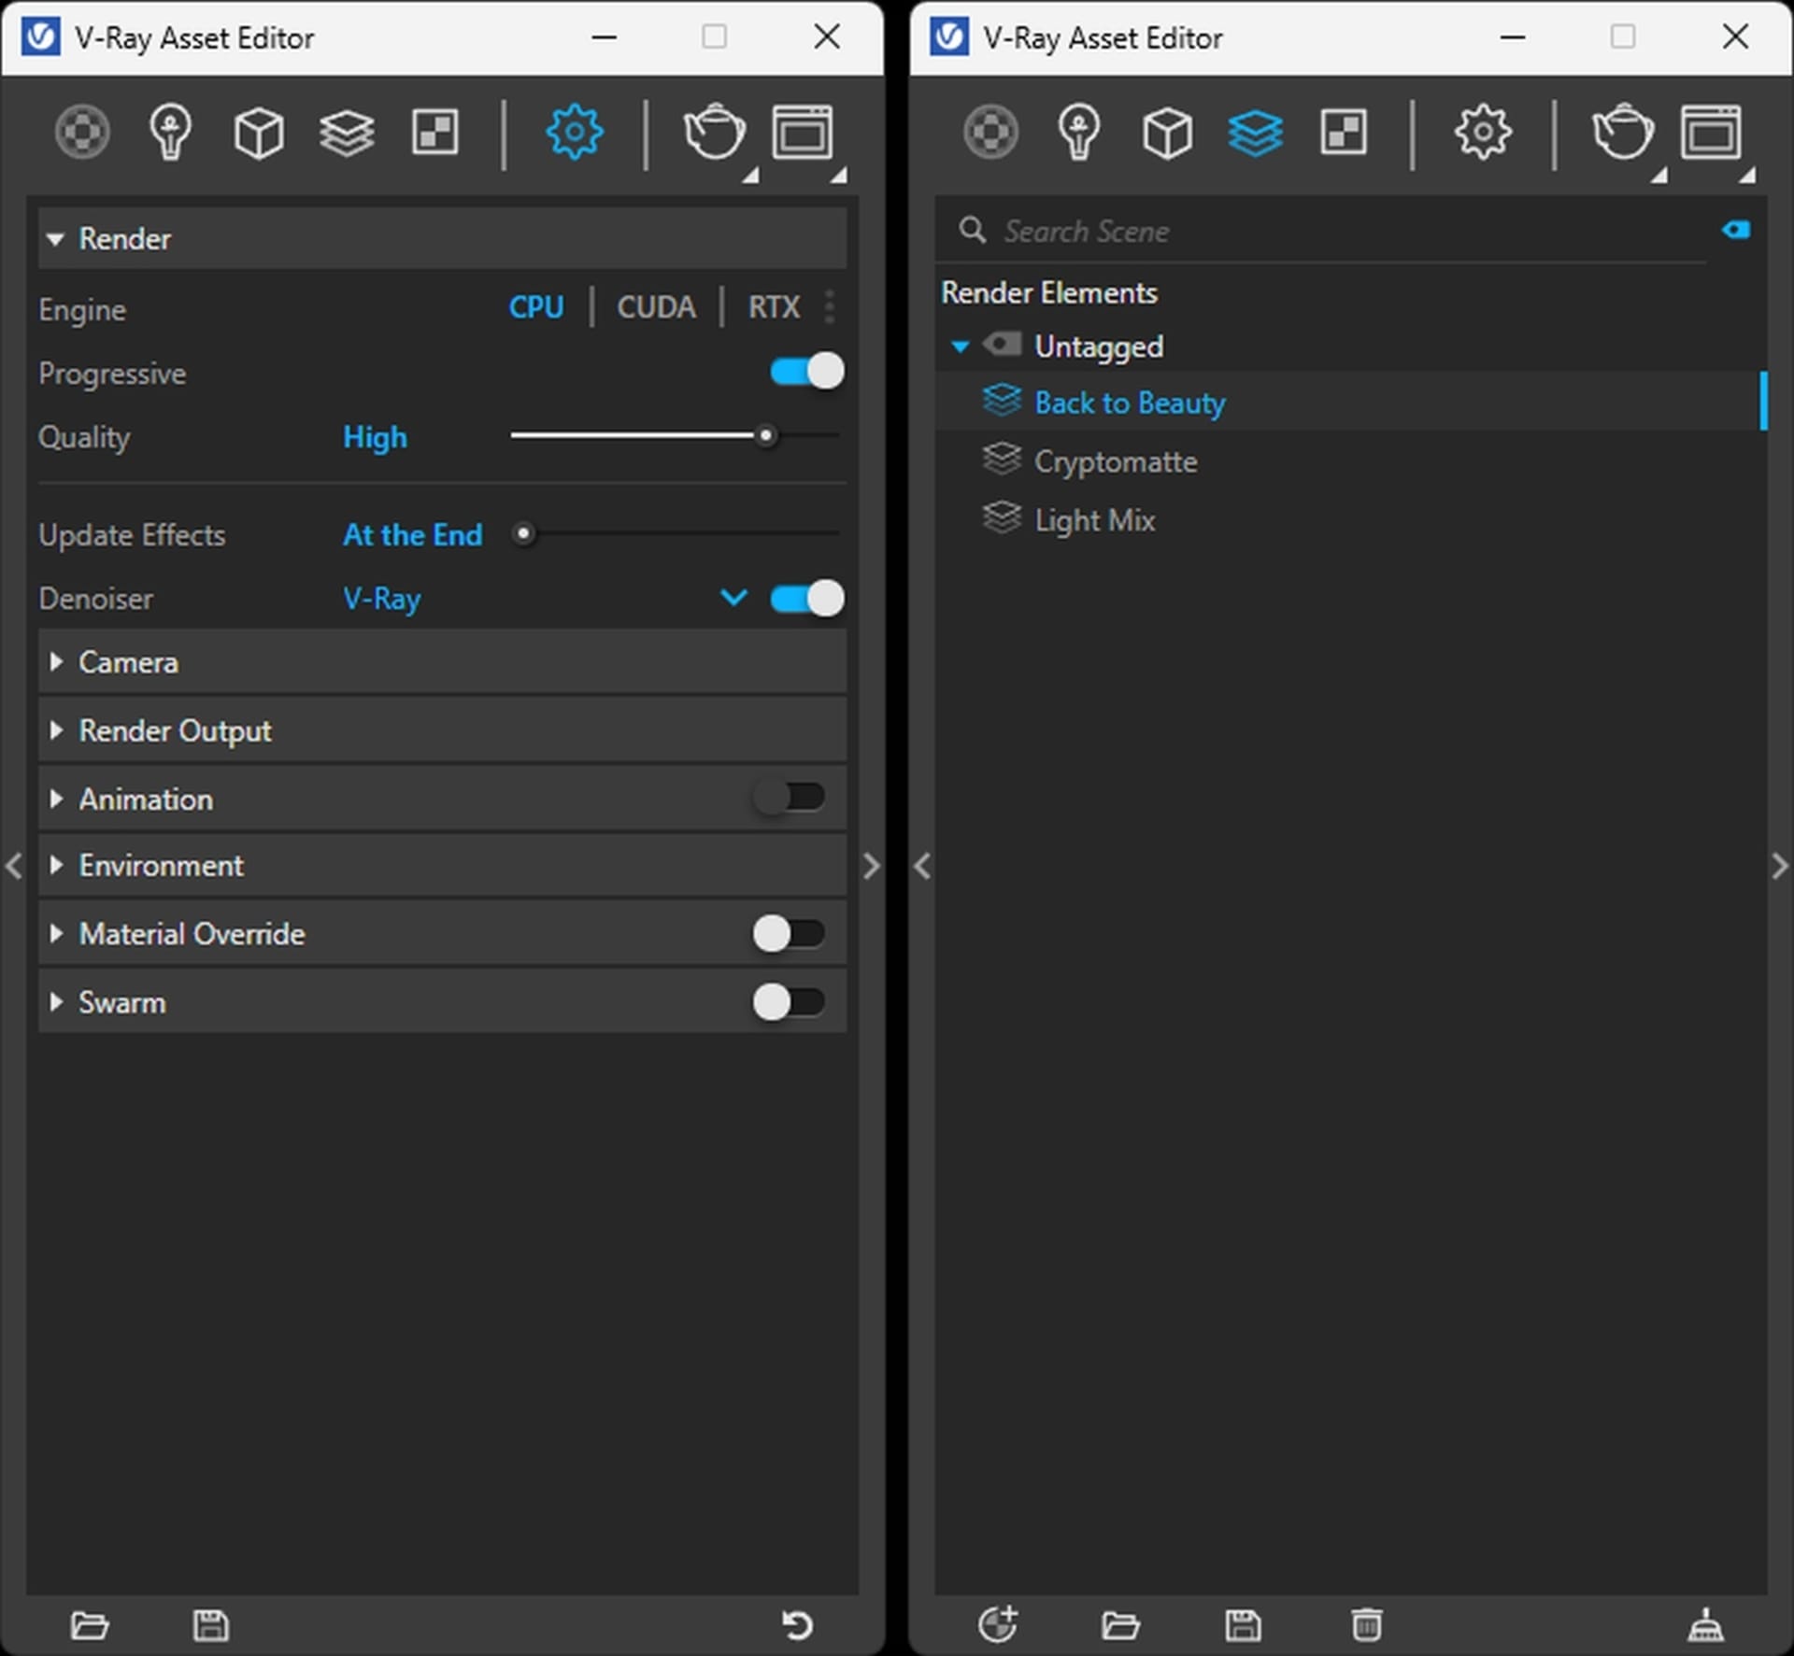Toggle tag filter icon beside search
The height and width of the screenshot is (1656, 1794).
pos(1736,230)
